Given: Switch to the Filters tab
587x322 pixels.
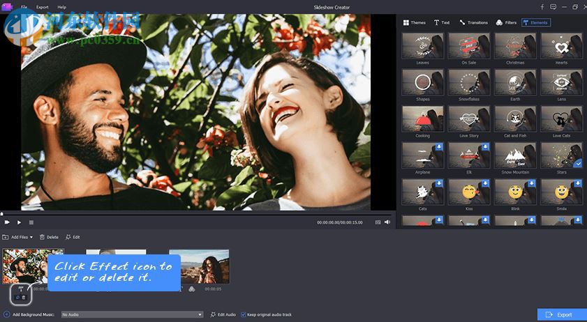Looking at the screenshot, I should click(x=506, y=22).
